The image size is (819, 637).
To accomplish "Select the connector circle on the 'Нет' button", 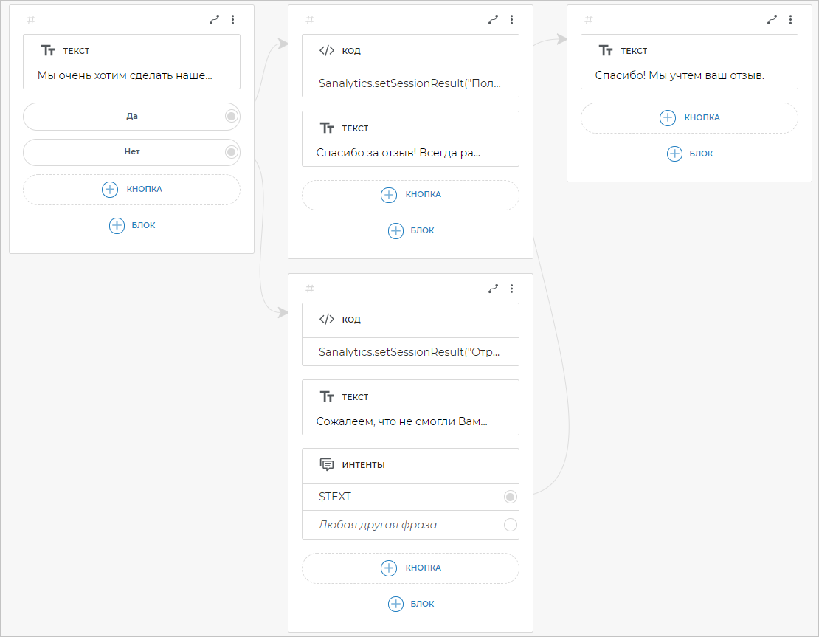I will [x=231, y=152].
